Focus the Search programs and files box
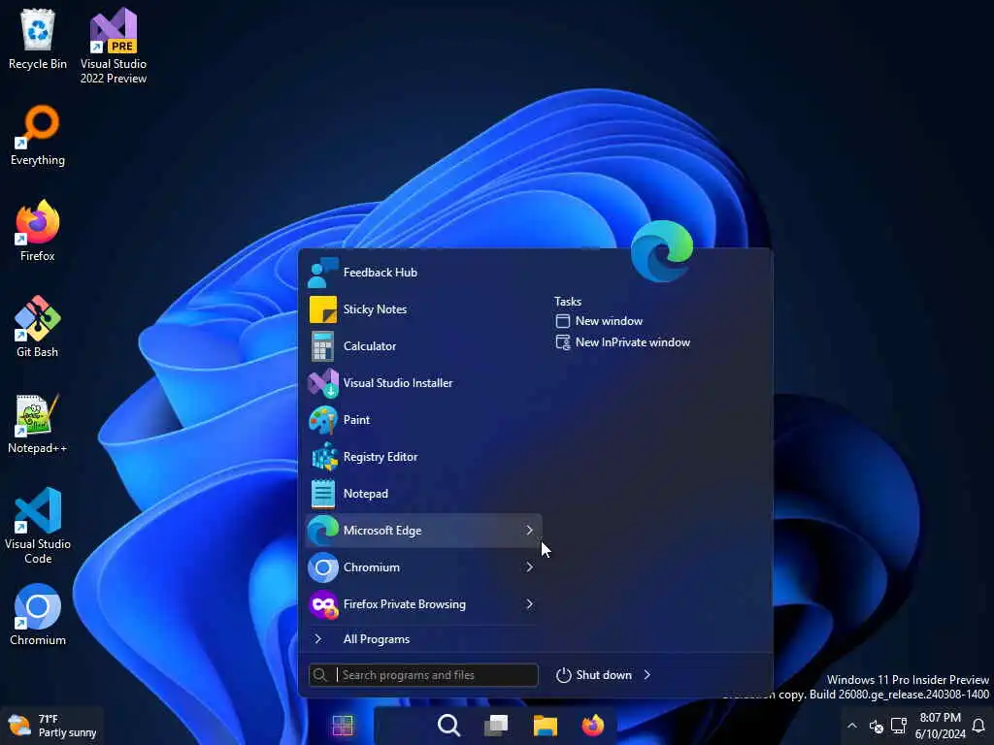 coord(423,675)
